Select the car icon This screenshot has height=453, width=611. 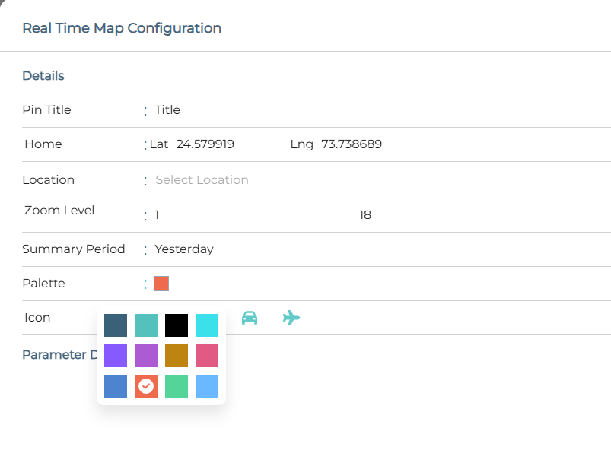(250, 318)
